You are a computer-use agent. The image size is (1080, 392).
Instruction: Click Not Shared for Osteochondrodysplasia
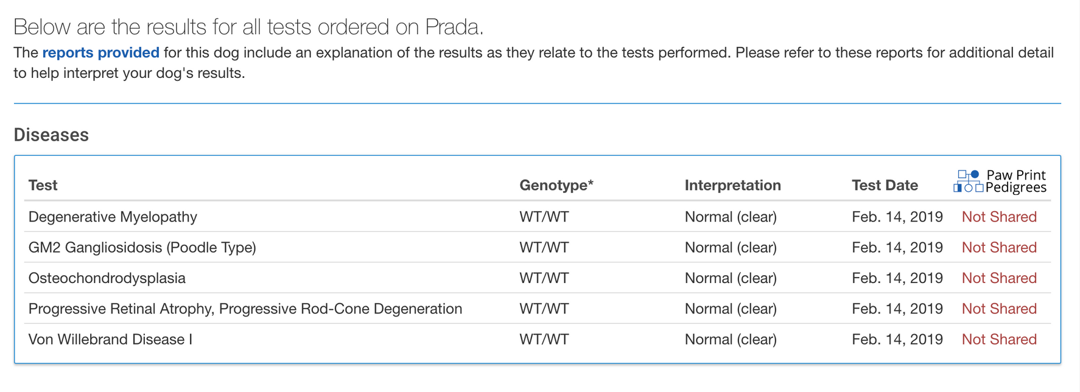click(x=999, y=278)
